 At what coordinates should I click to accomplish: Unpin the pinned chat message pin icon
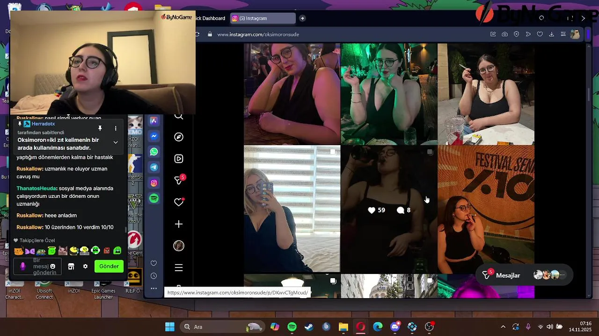click(100, 128)
